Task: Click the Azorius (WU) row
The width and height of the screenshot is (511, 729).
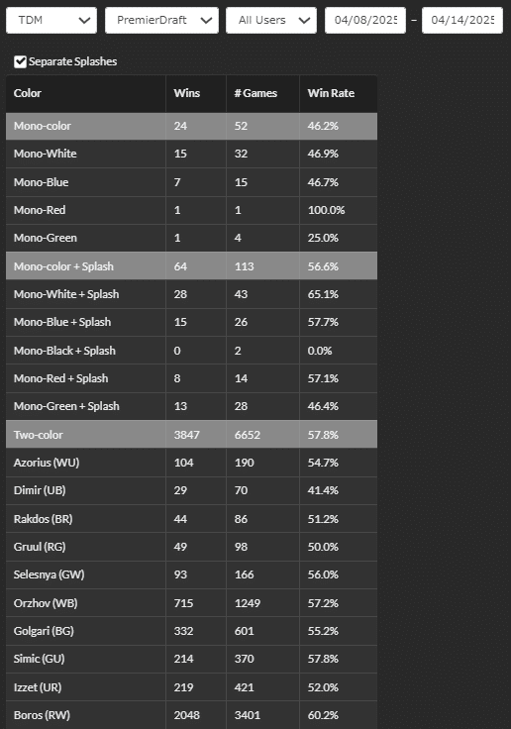Action: click(191, 463)
